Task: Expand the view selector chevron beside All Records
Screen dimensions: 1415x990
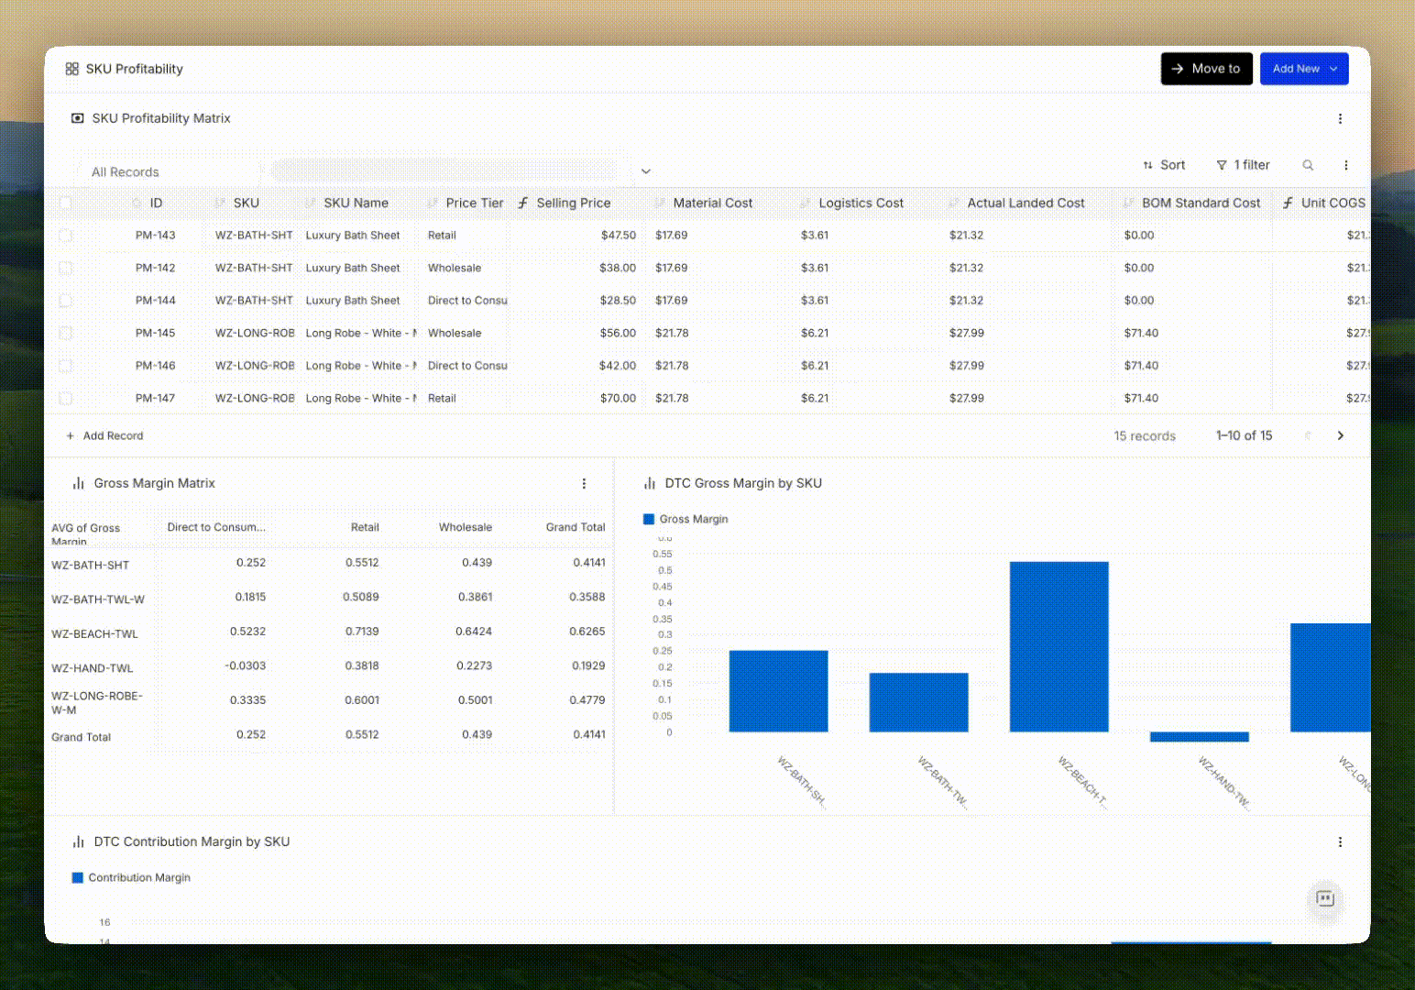Action: pos(645,171)
